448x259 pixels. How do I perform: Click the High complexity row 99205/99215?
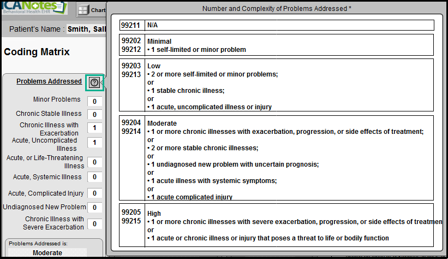coord(277,225)
